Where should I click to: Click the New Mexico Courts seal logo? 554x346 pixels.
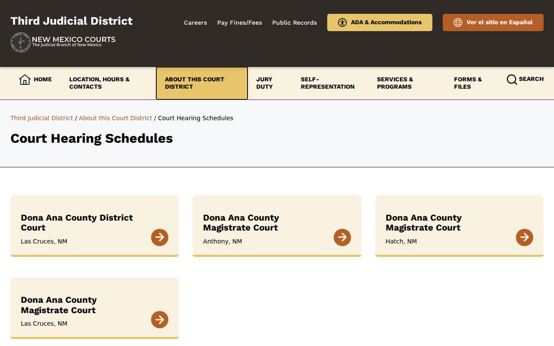(20, 42)
